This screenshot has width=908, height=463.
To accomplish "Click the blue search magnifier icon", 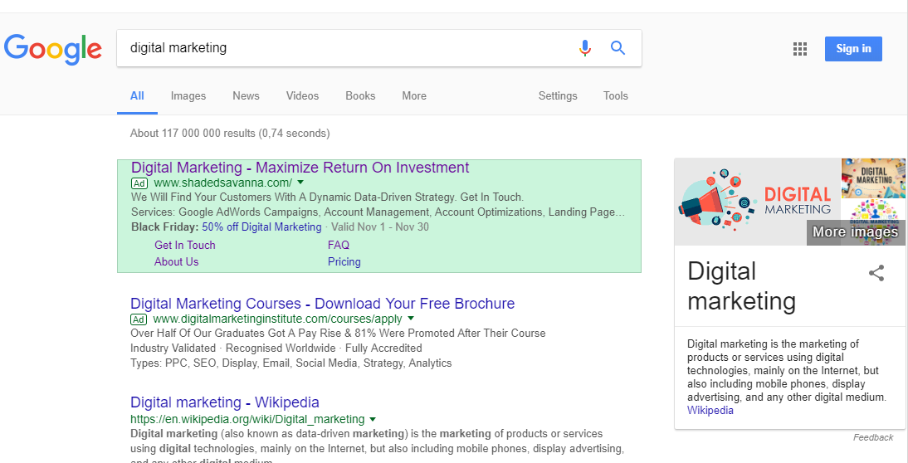I will (618, 48).
